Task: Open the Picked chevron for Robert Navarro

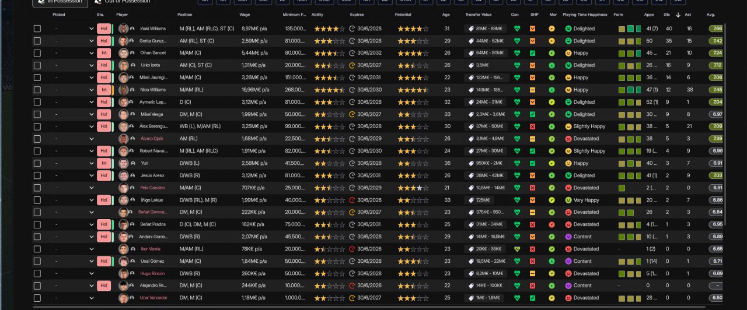Action: click(92, 151)
